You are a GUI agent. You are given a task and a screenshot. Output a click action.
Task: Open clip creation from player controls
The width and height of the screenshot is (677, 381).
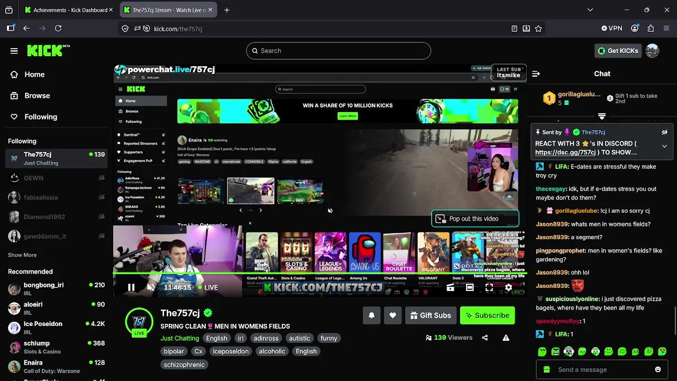coord(450,287)
